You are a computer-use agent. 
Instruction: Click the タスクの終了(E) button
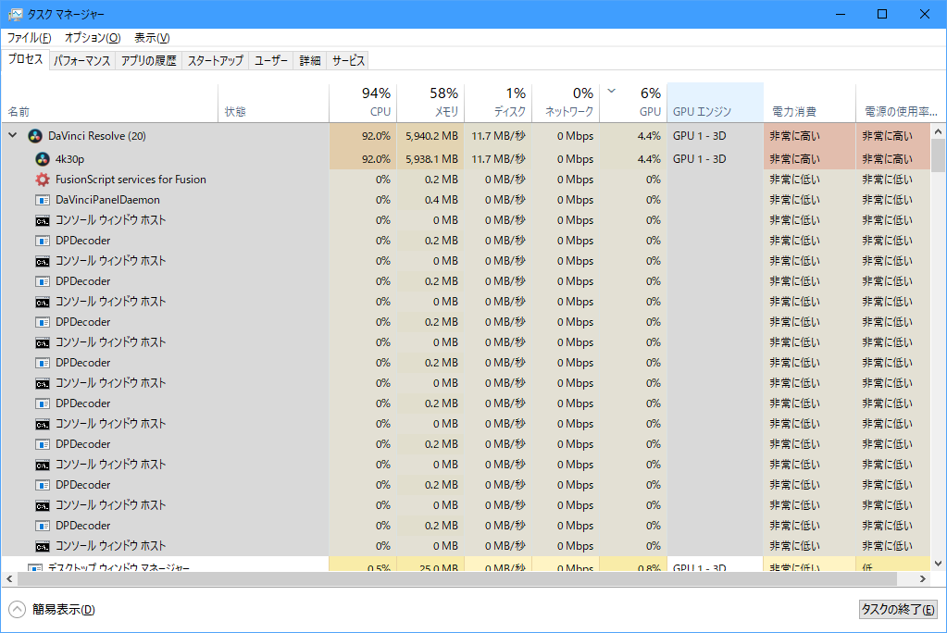898,610
